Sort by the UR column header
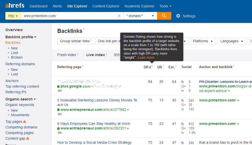The width and height of the screenshot is (252, 145). coord(159,67)
